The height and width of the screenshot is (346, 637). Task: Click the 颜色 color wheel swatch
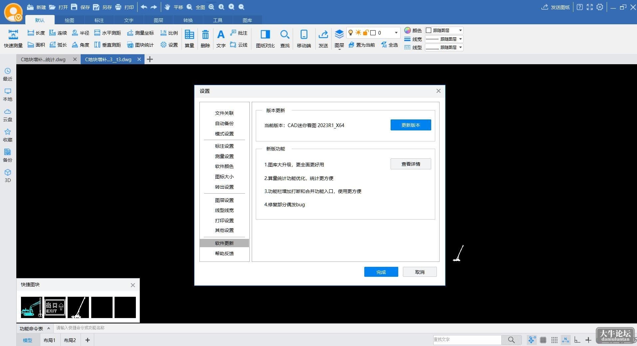407,30
